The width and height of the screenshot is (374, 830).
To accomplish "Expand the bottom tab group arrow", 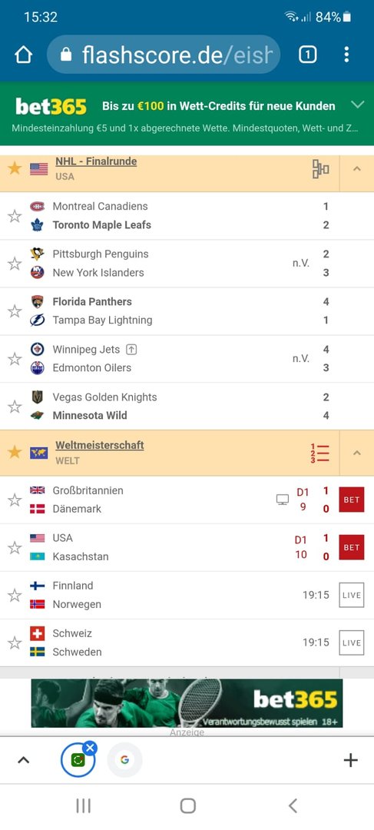I will pyautogui.click(x=23, y=760).
